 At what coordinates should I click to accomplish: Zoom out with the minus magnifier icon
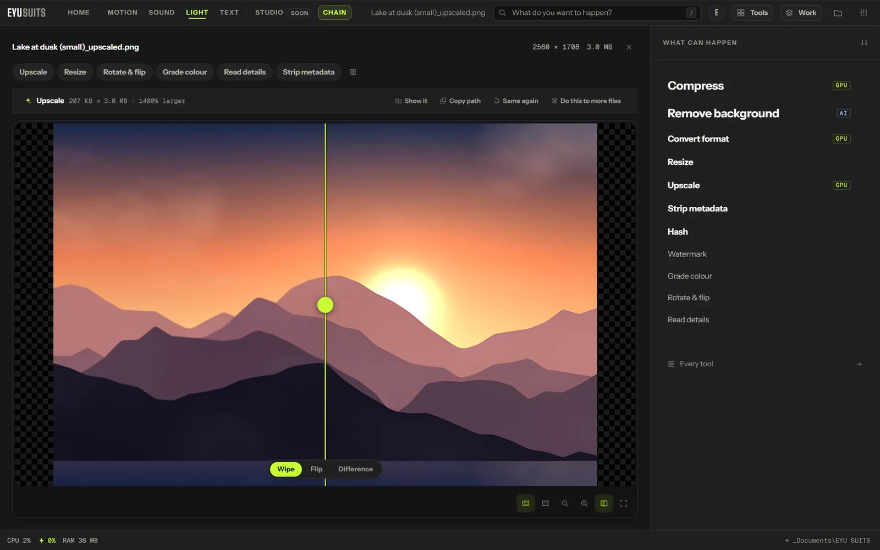[564, 503]
